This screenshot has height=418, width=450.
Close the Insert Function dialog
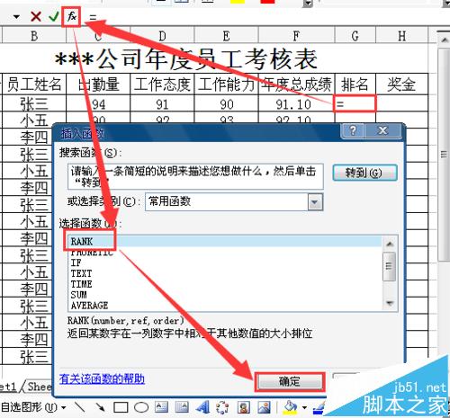(x=382, y=130)
